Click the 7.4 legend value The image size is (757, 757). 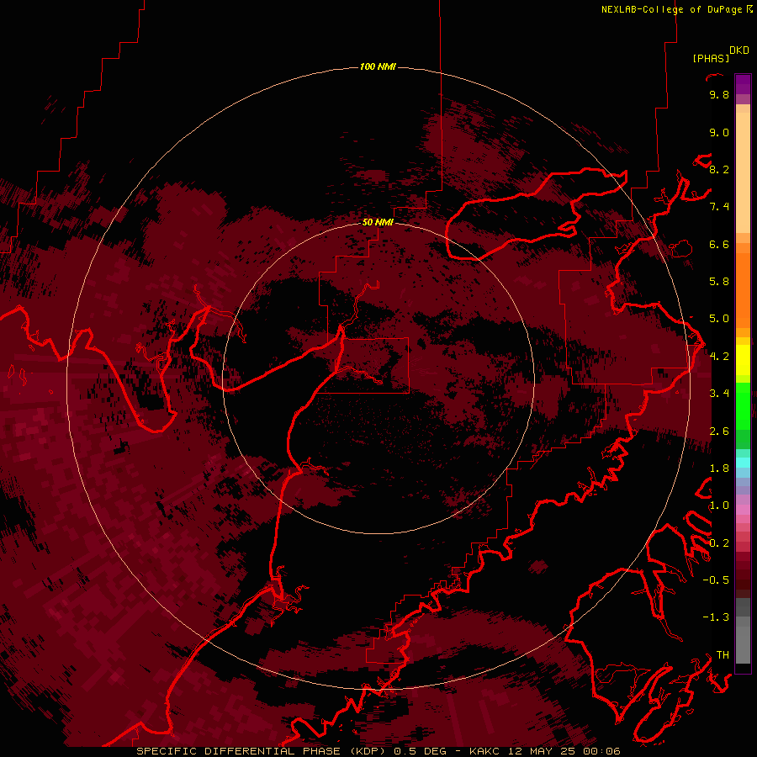tap(719, 207)
